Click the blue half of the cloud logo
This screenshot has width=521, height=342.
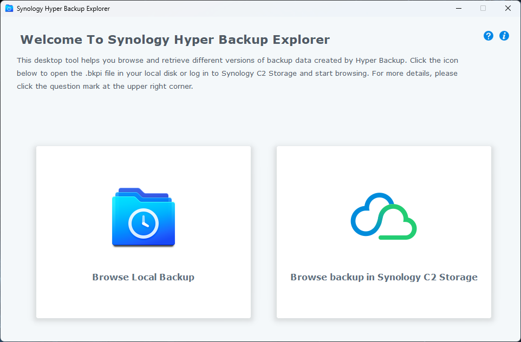point(369,214)
